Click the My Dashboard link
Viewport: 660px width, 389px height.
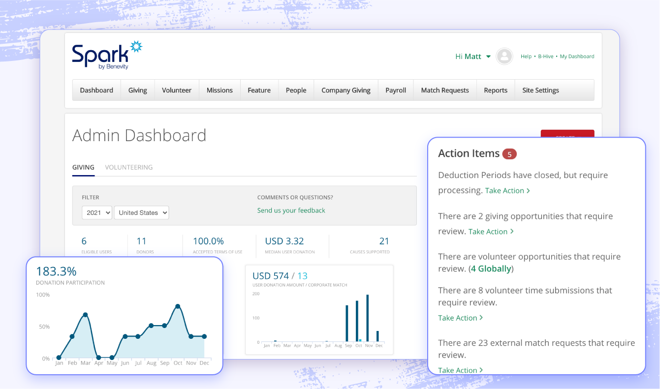(x=577, y=57)
